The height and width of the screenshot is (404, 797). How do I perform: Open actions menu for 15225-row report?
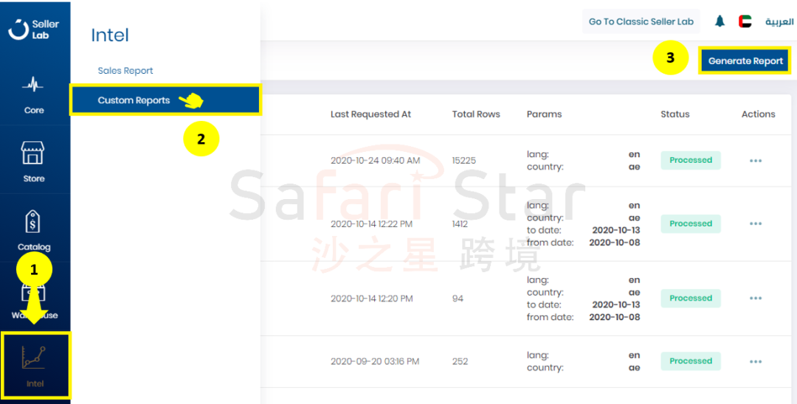pos(756,161)
